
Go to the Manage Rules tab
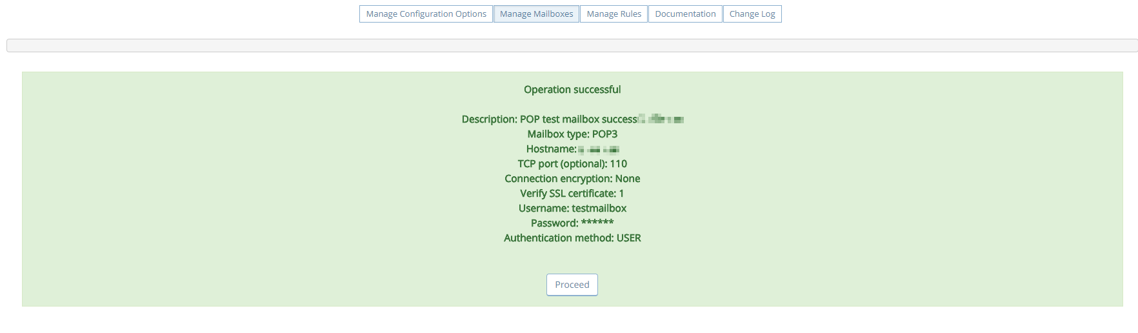tap(614, 14)
